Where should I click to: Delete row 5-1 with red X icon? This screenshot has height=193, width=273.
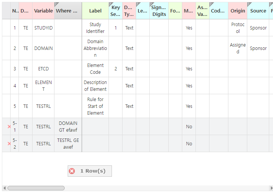(x=9, y=127)
